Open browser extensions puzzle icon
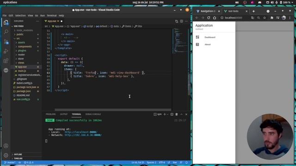Screen dimensions: 296x166 click(271, 18)
